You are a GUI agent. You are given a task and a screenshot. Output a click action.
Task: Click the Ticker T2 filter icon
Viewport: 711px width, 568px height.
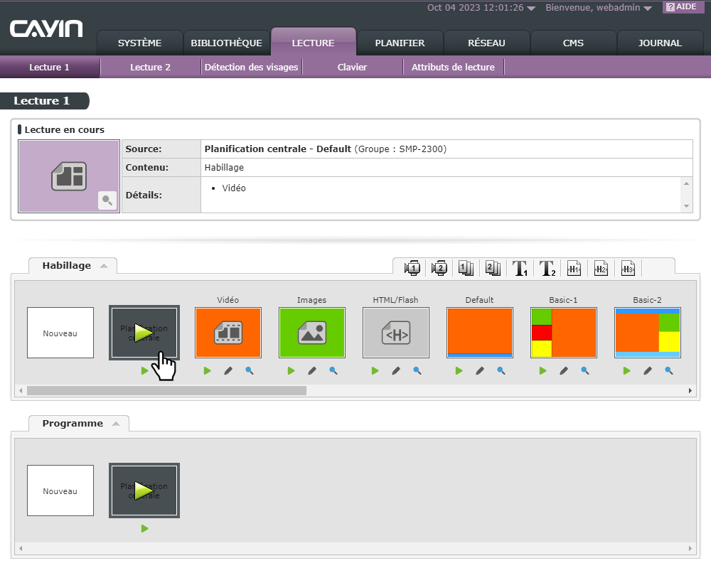[547, 268]
